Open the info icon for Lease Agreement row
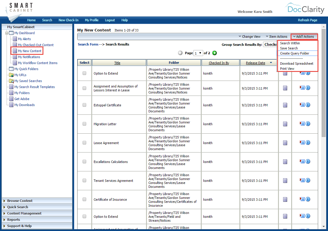The width and height of the screenshot is (328, 231). coord(308,143)
